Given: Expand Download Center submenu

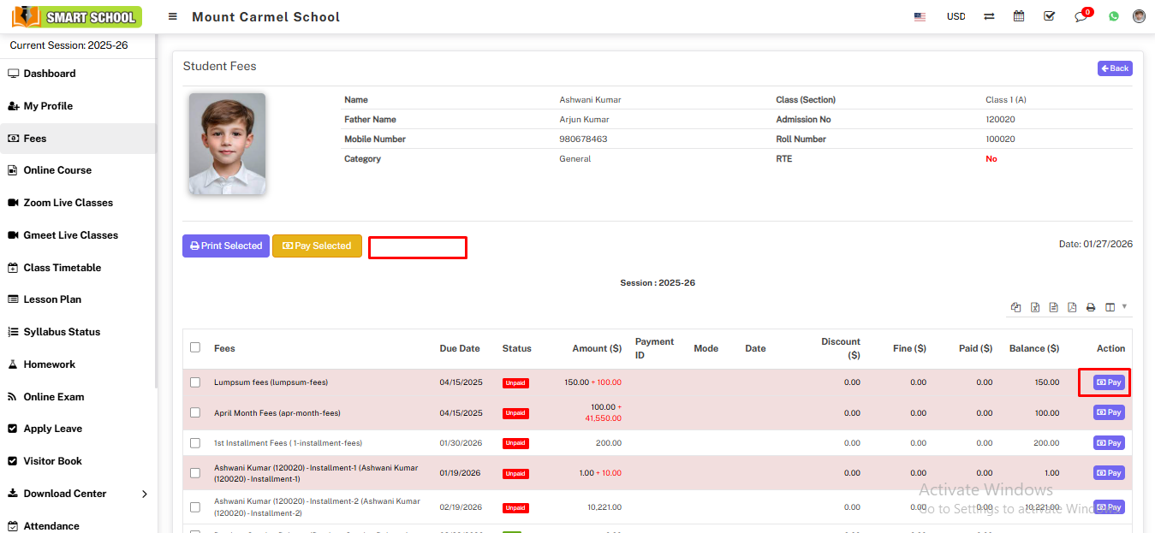Looking at the screenshot, I should [144, 494].
